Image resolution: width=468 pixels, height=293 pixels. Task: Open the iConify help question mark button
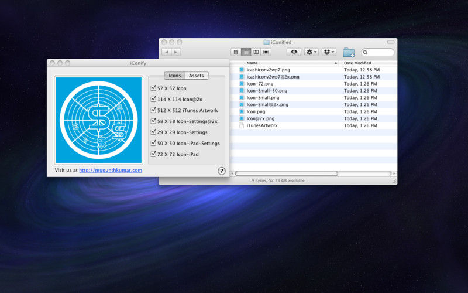222,171
